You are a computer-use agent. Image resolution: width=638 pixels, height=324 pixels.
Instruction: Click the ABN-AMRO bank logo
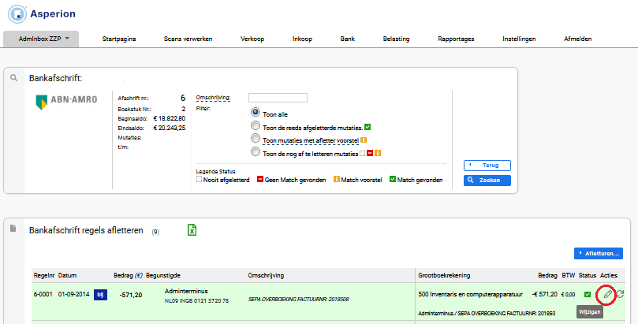pos(66,102)
